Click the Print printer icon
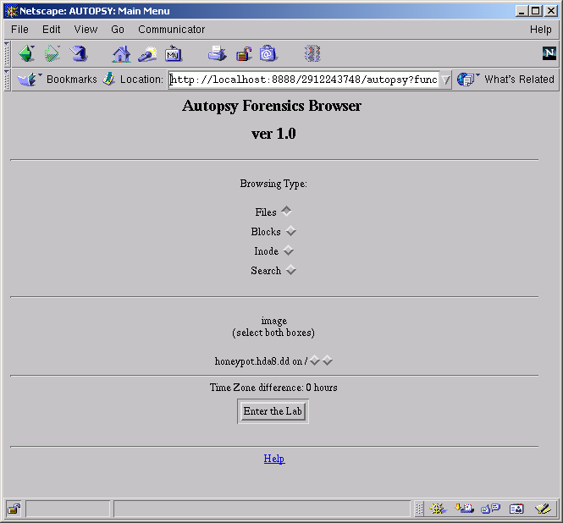This screenshot has height=523, width=563. click(x=218, y=54)
